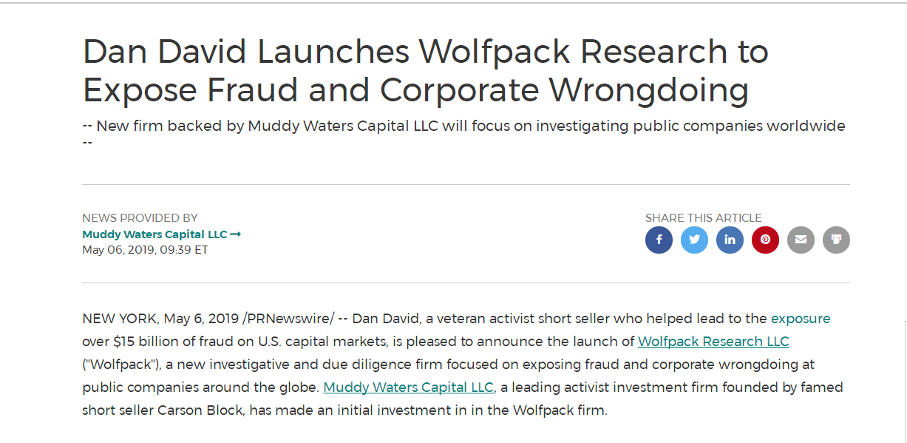Email this article via envelope icon
This screenshot has width=907, height=443.
coord(801,240)
